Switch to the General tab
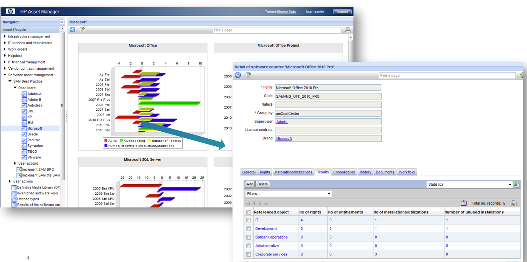The height and width of the screenshot is (262, 527). (x=249, y=172)
